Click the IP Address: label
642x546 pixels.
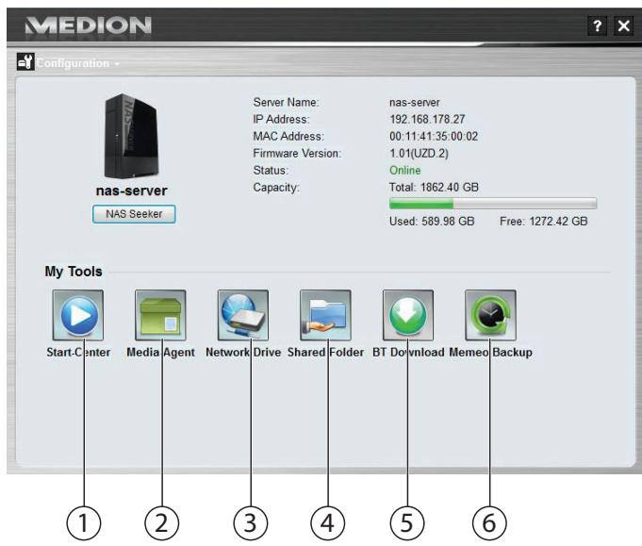coord(281,119)
